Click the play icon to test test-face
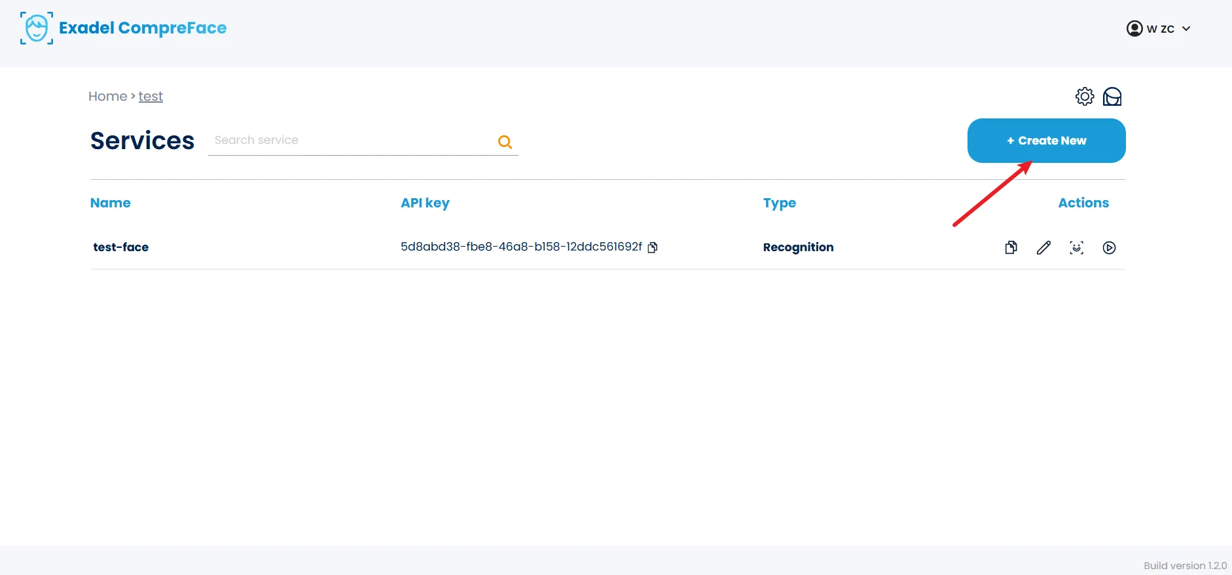This screenshot has height=575, width=1232. pyautogui.click(x=1109, y=247)
